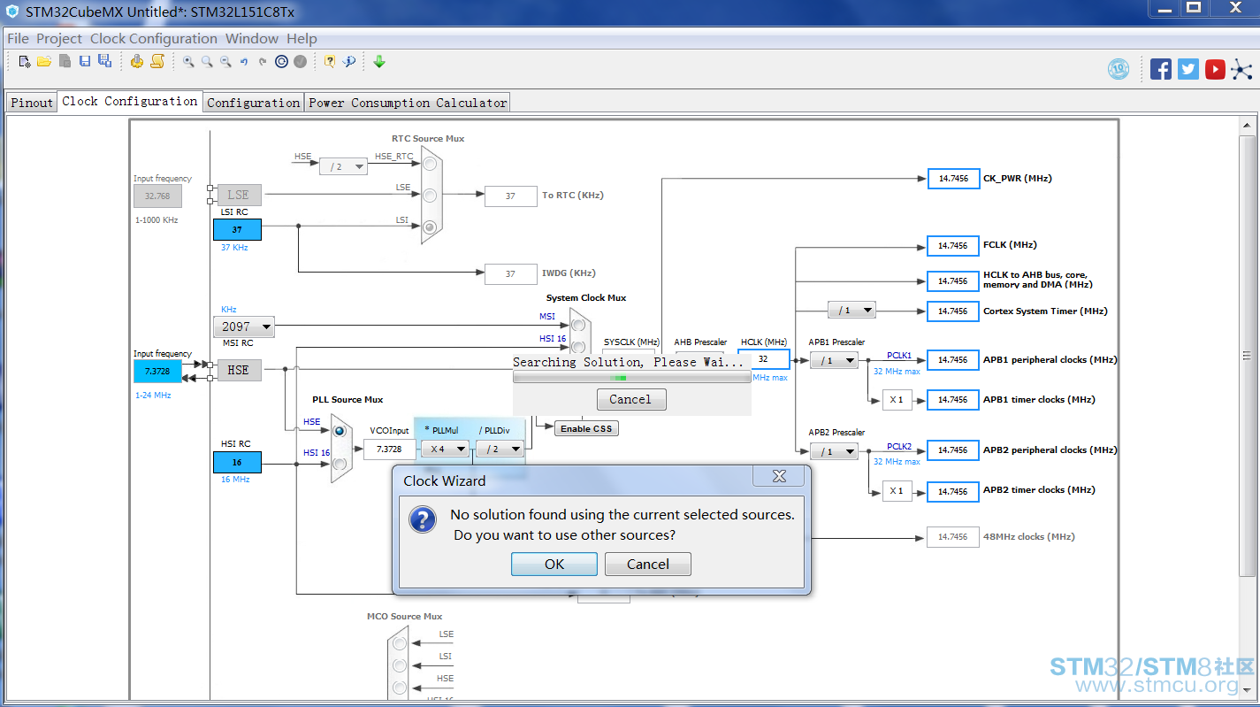The image size is (1260, 707).
Task: Open the PLLDiv / 2 dropdown
Action: (x=500, y=449)
